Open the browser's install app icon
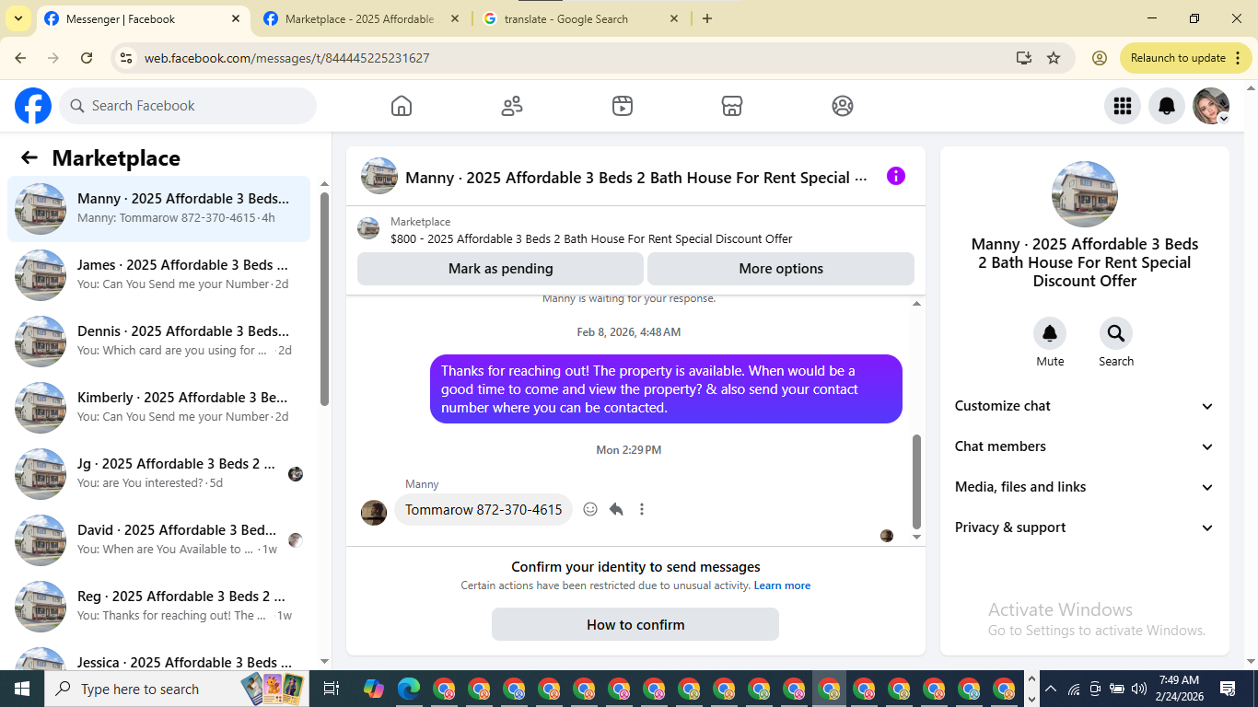Viewport: 1258px width, 707px height. [1024, 58]
